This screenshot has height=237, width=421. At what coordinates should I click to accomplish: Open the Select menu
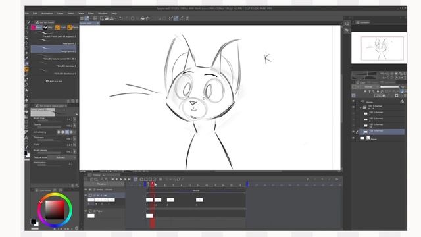(x=71, y=13)
